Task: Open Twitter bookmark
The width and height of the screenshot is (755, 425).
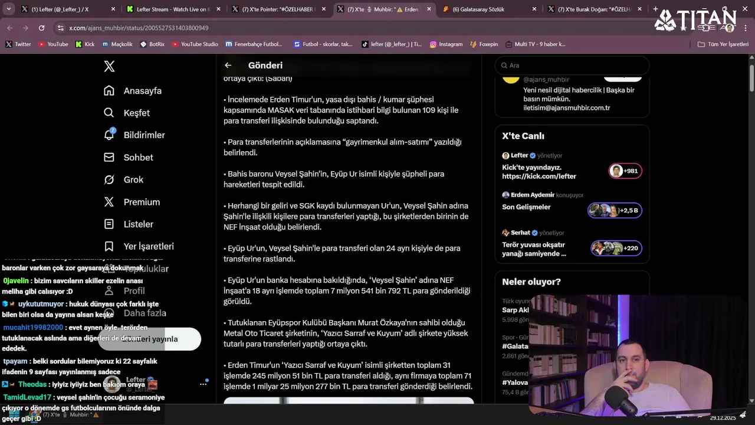Action: coord(18,44)
